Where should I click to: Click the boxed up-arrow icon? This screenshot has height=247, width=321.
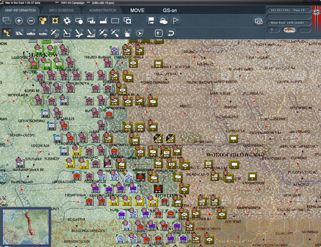(159, 33)
